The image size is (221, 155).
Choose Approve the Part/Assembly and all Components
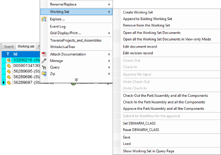pyautogui.click(x=164, y=109)
